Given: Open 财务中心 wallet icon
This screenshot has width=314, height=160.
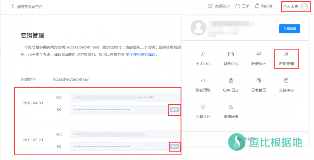Looking at the screenshot, I should pos(231,54).
